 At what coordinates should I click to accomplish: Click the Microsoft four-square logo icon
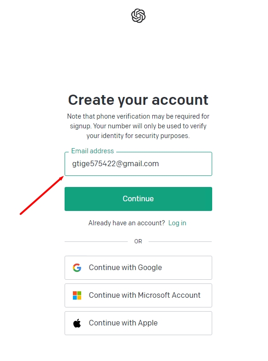click(x=77, y=295)
